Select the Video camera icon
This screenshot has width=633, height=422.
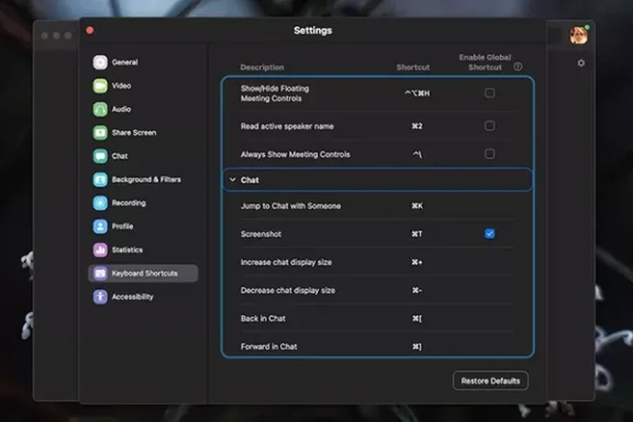(100, 86)
